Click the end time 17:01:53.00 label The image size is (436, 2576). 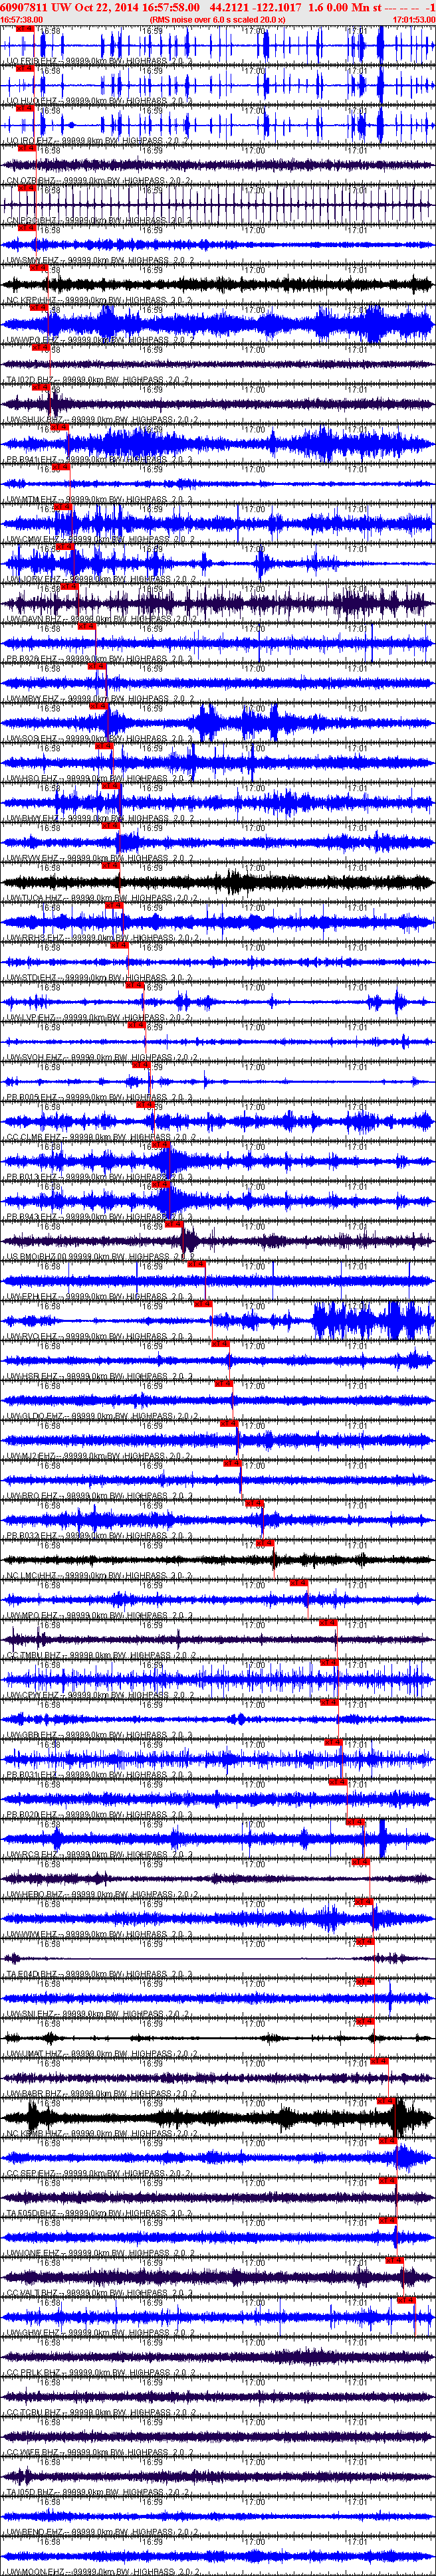point(413,19)
